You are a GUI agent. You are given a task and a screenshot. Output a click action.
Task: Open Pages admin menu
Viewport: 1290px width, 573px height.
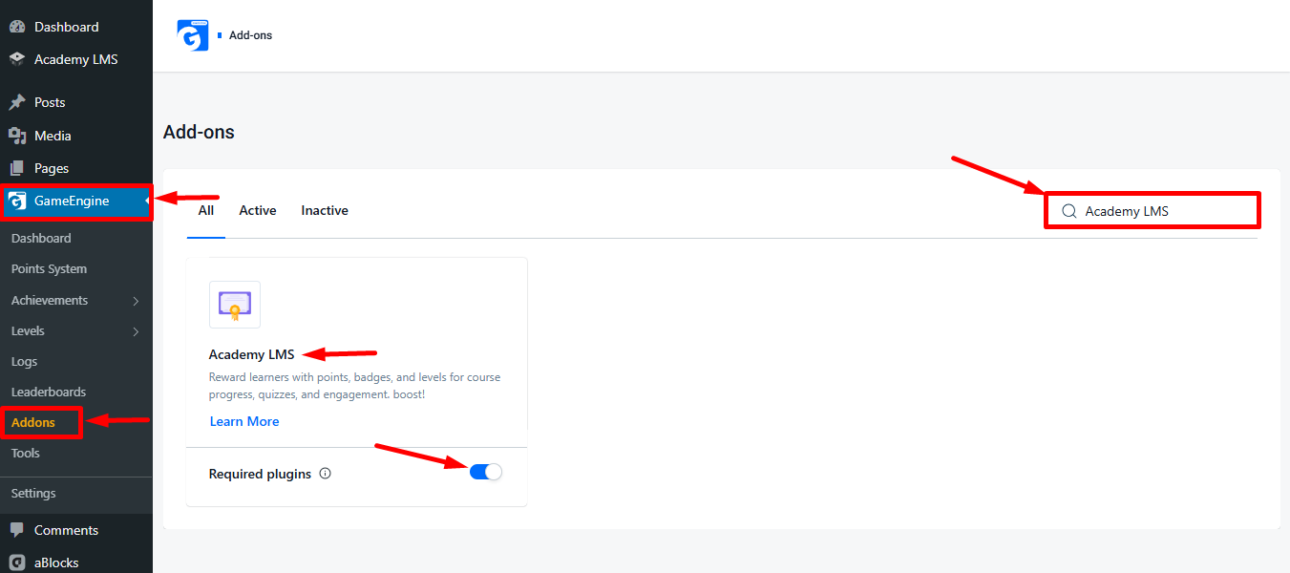pyautogui.click(x=52, y=168)
